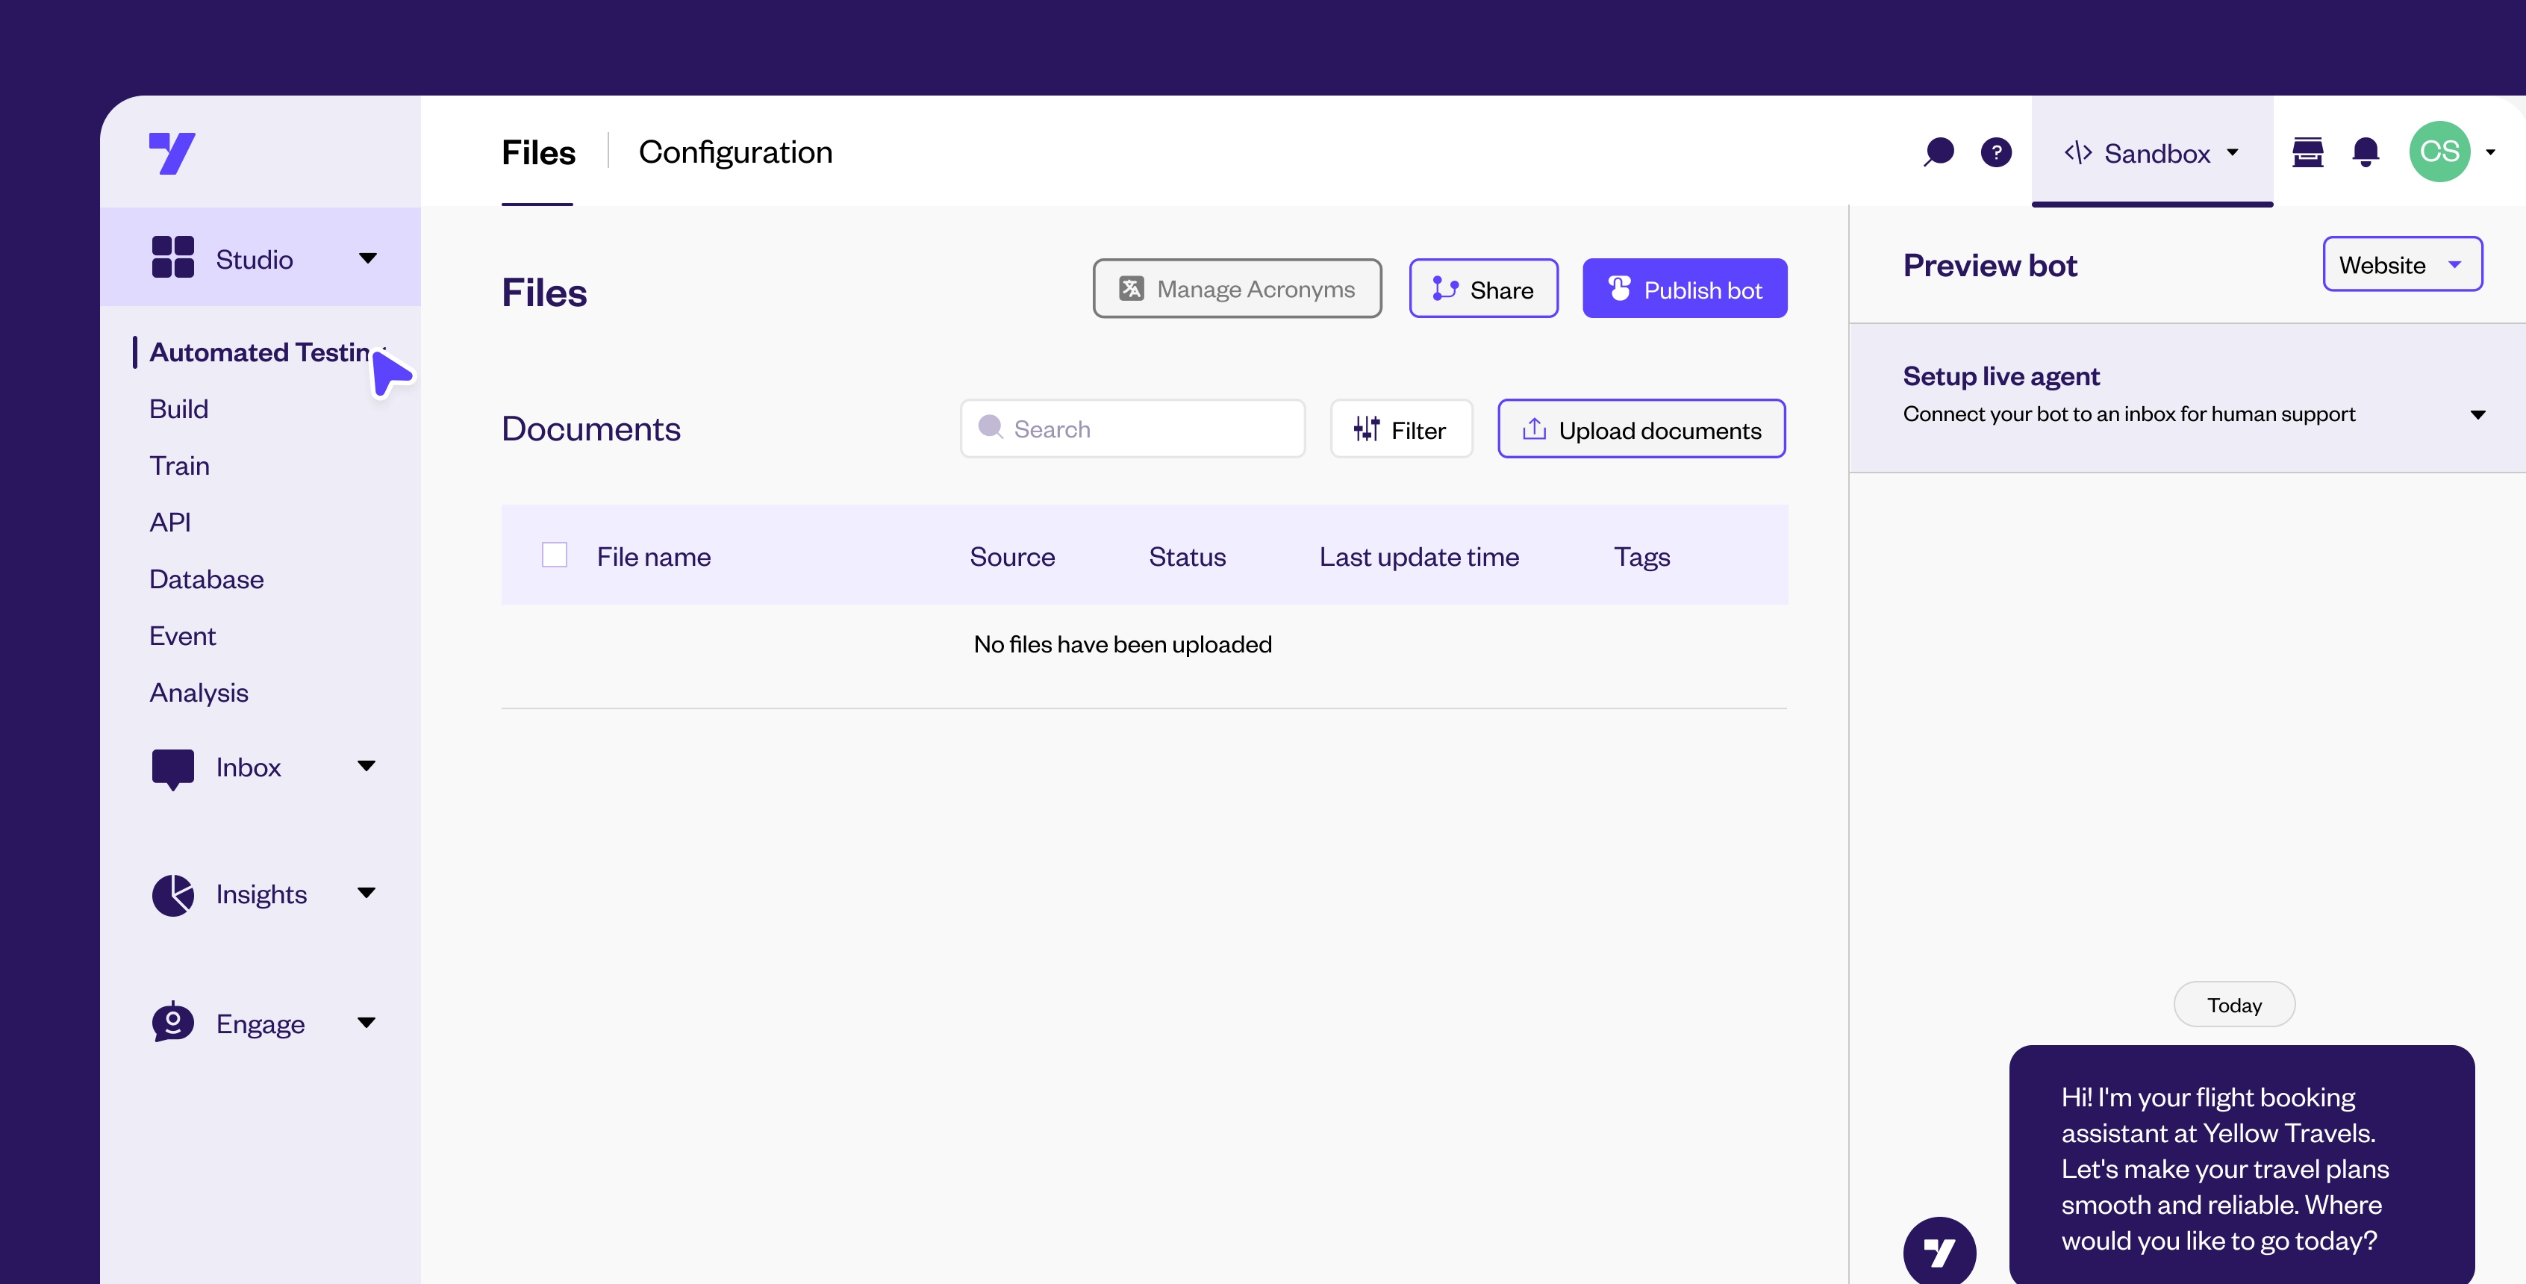Click the Manage Acronyms button
The height and width of the screenshot is (1284, 2526).
1237,288
